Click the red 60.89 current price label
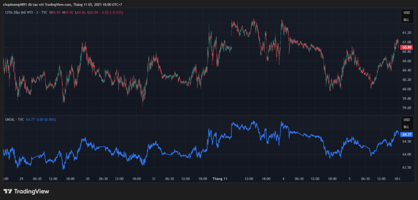The width and height of the screenshot is (418, 200). [407, 47]
